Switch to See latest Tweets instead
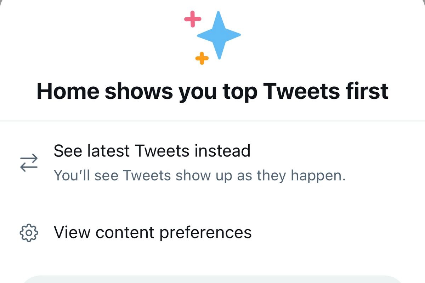This screenshot has height=283, width=425. 152,151
